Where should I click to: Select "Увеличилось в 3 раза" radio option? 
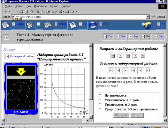(100, 104)
